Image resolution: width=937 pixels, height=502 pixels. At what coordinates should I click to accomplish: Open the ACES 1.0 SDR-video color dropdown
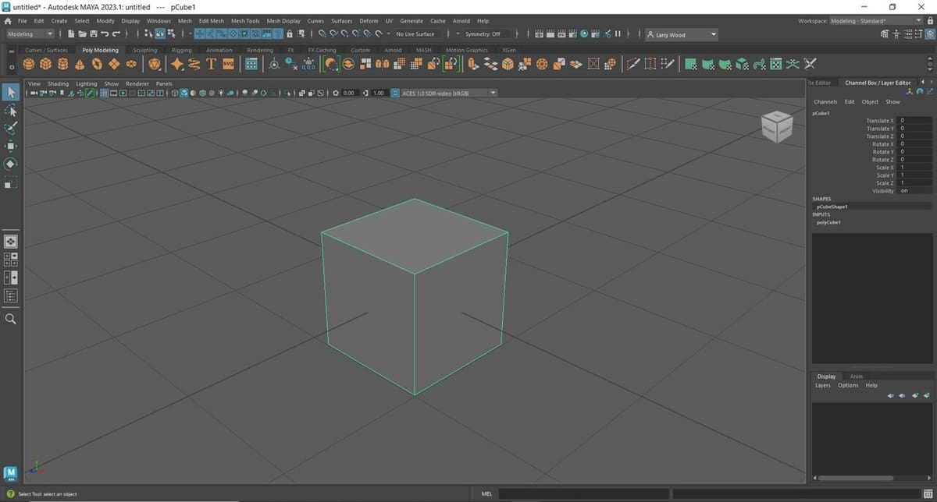(492, 92)
